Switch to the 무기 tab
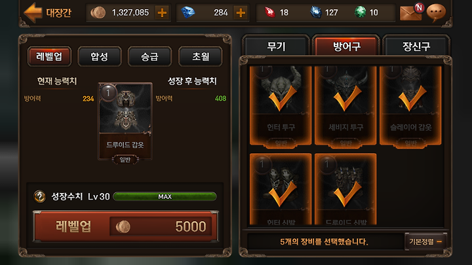This screenshot has width=472, height=265. pos(276,46)
